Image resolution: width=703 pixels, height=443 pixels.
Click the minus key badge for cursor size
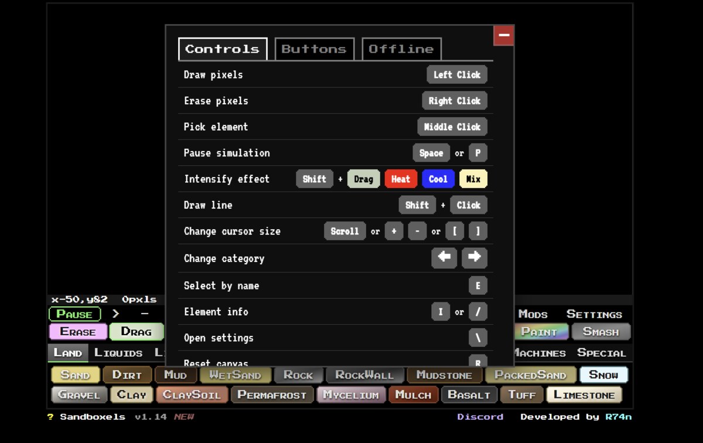417,231
